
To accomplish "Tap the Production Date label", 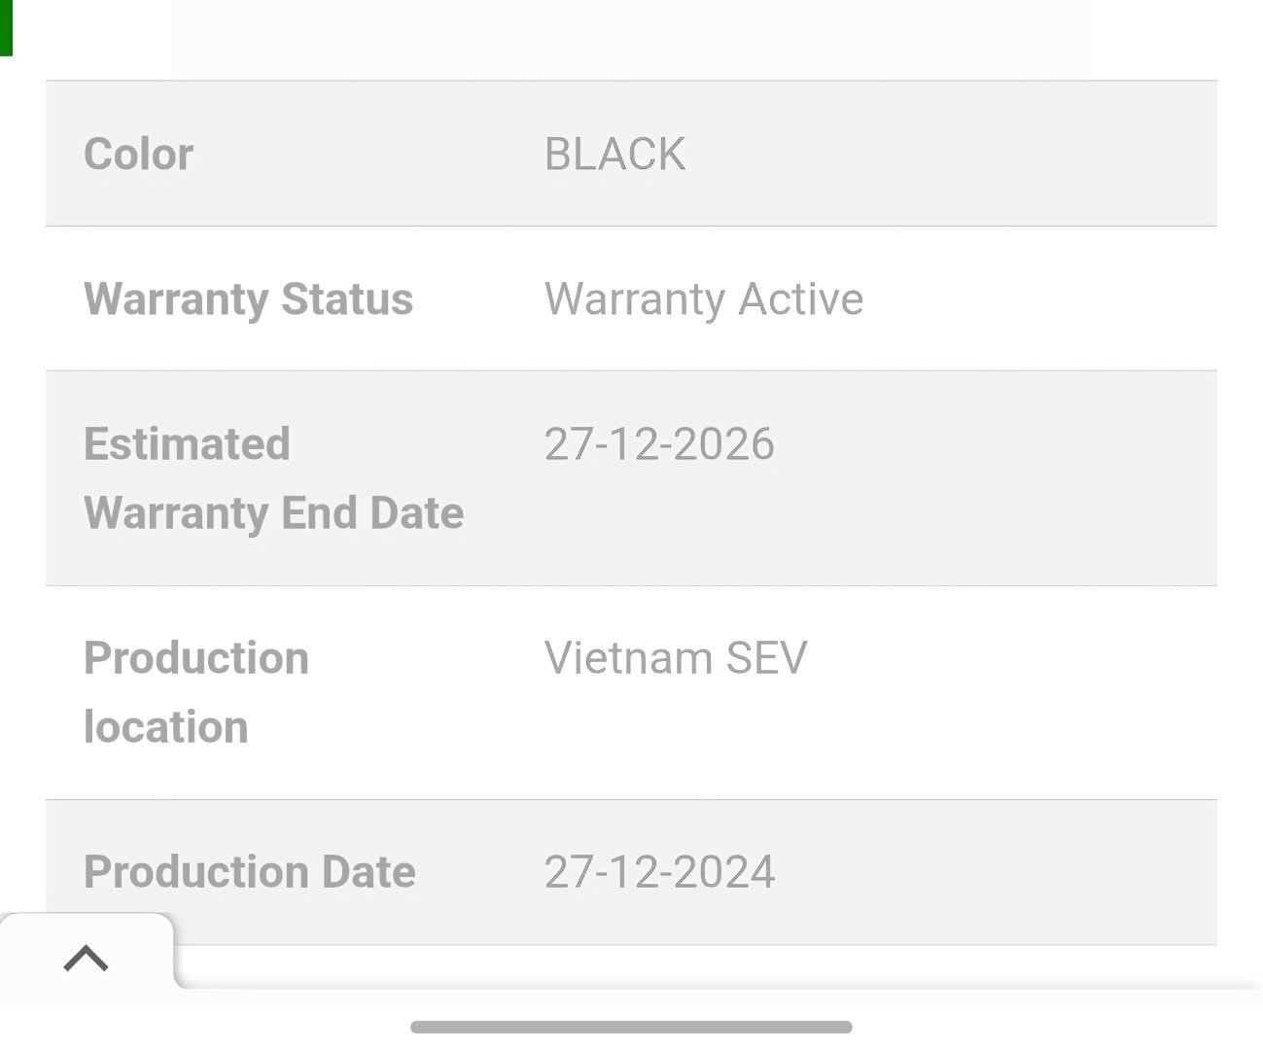I will click(249, 871).
